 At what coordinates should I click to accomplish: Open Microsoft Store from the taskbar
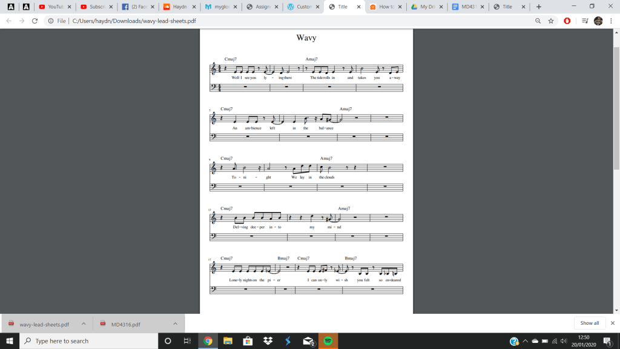click(248, 341)
